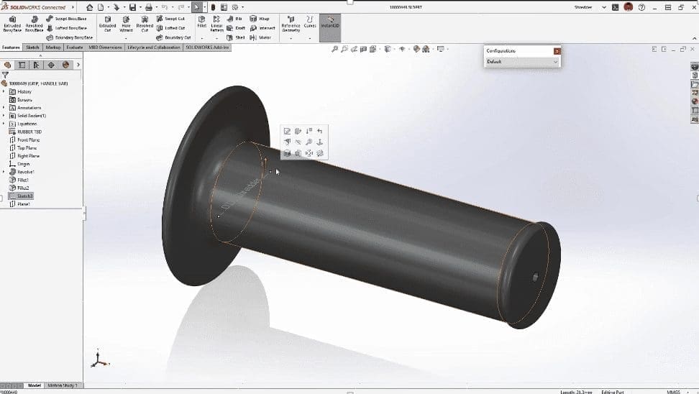This screenshot has height=394, width=699.
Task: Switch to the Motion Study 1 tab
Action: point(63,385)
